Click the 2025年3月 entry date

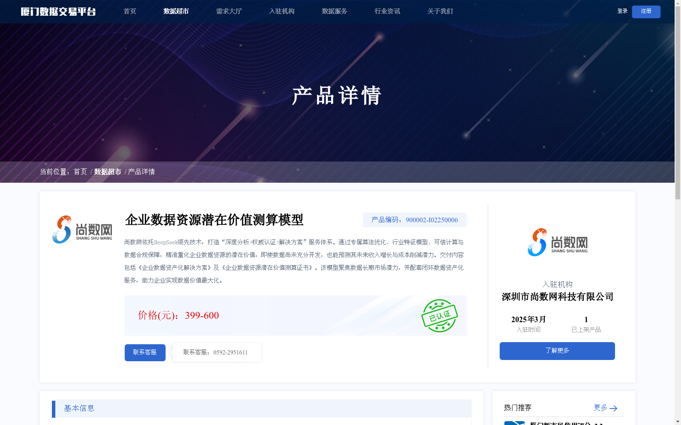coord(529,320)
